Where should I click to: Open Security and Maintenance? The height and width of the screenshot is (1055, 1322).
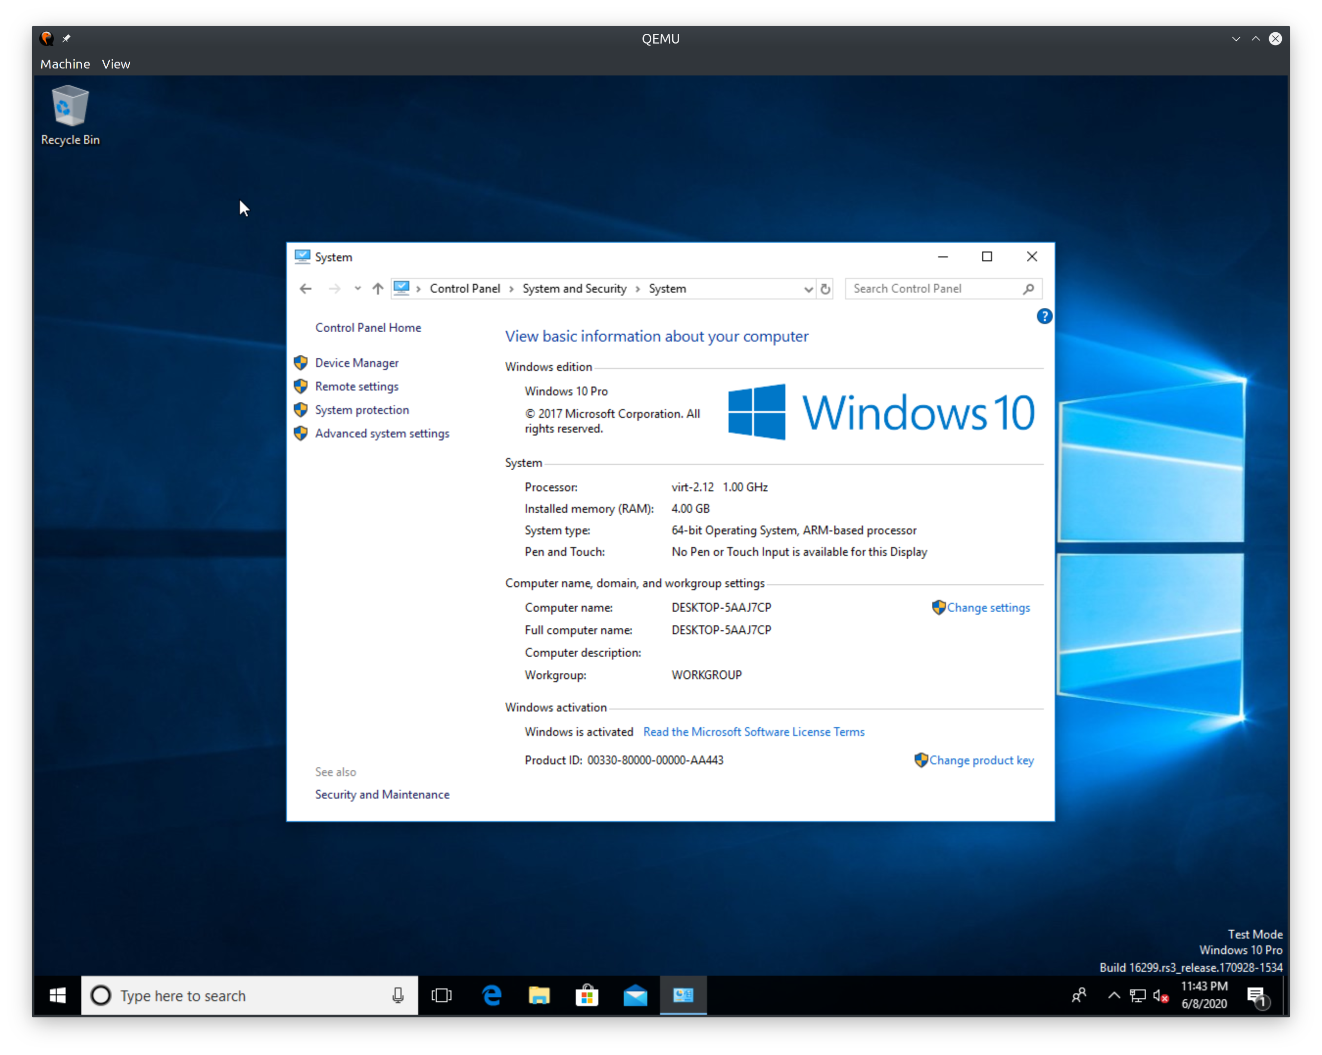(382, 795)
